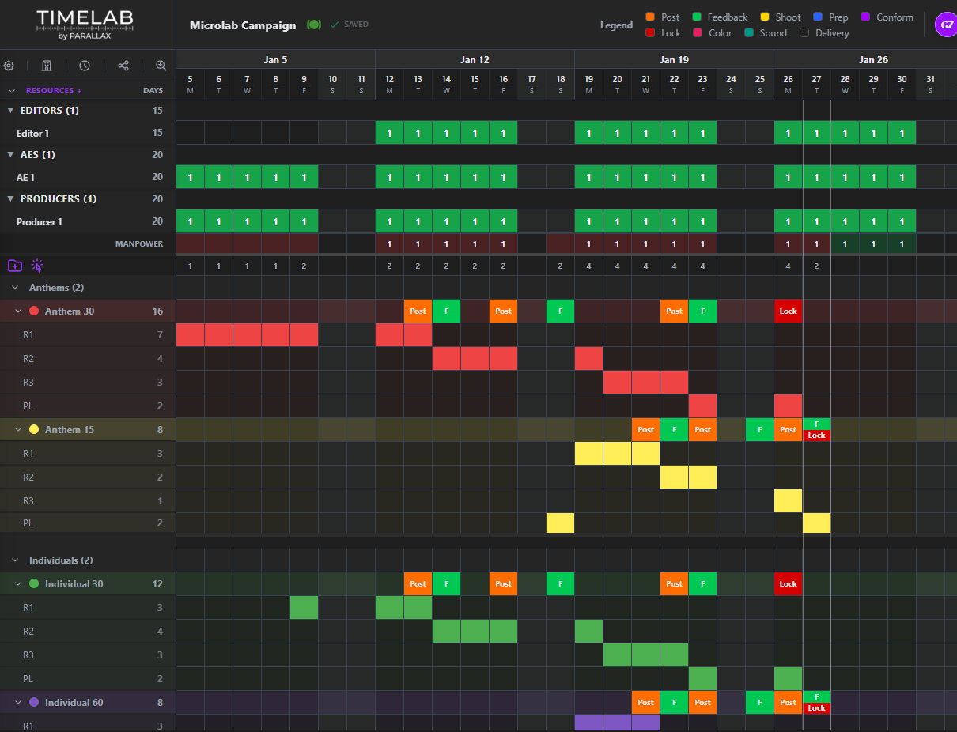Open the clock history icon
The image size is (957, 732).
point(84,66)
